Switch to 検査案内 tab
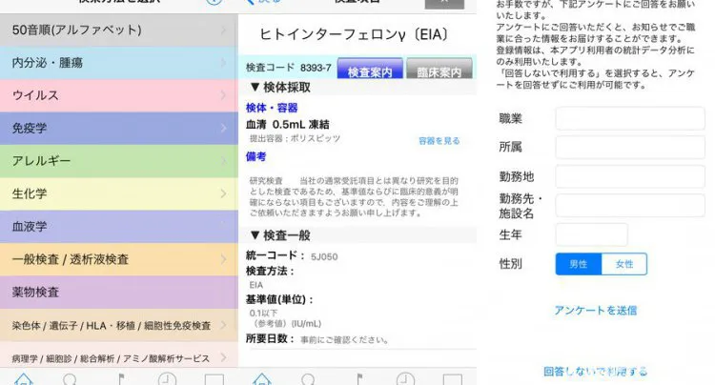Viewport: 715px width, 385px height. tap(370, 69)
